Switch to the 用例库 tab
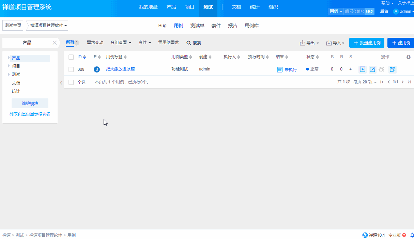The image size is (414, 239). click(251, 26)
